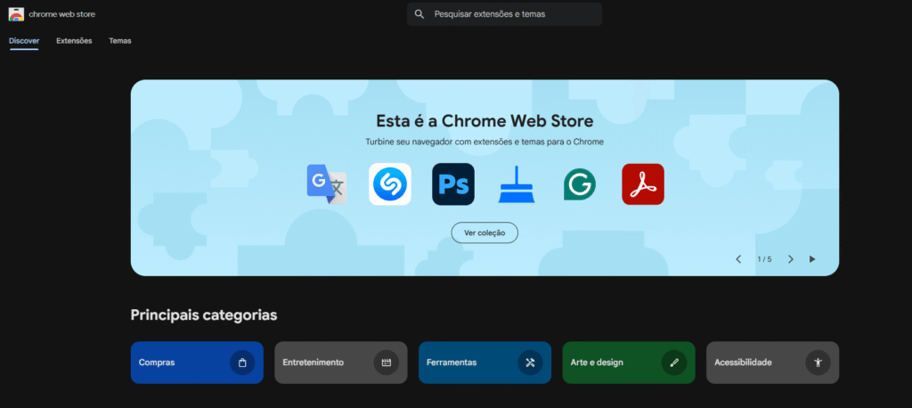Screen dimensions: 912x408
Task: Click the Principais categorias heading
Action: 204,314
